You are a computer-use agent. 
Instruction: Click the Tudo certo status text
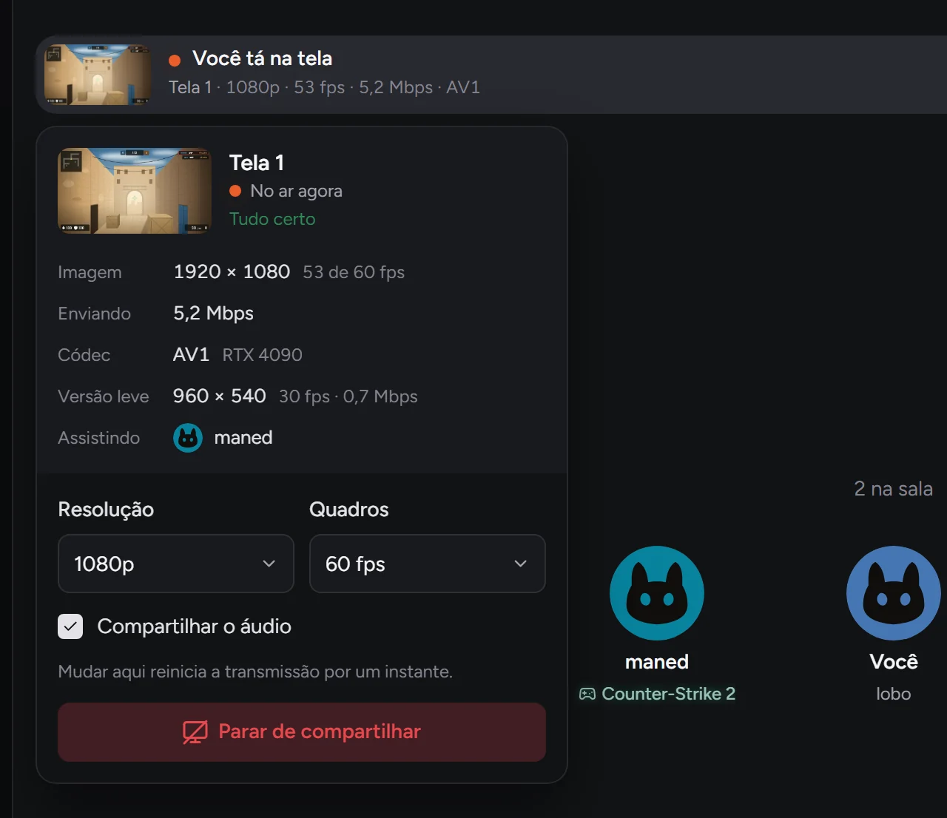pyautogui.click(x=272, y=219)
